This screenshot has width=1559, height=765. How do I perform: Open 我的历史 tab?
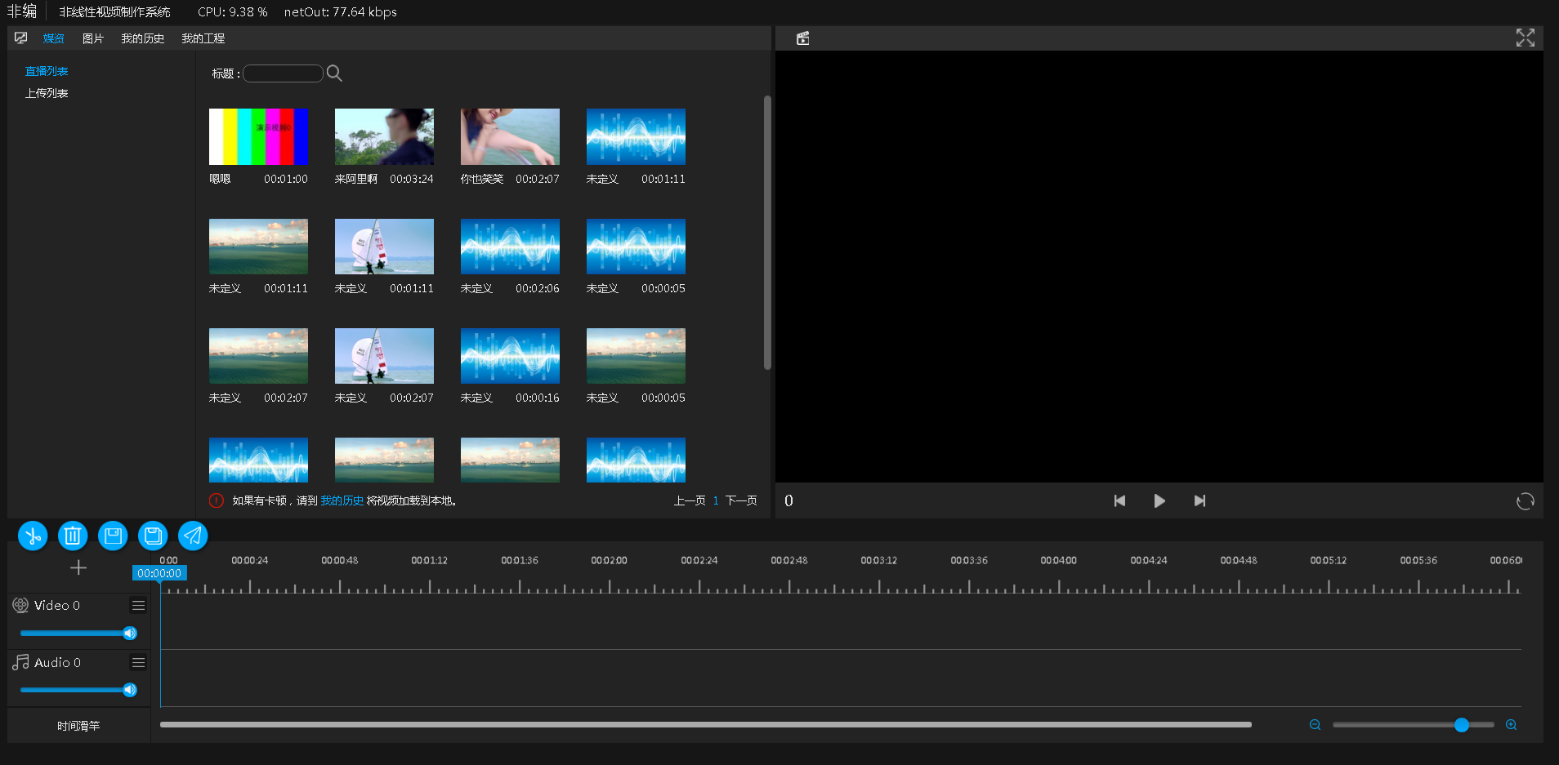143,38
